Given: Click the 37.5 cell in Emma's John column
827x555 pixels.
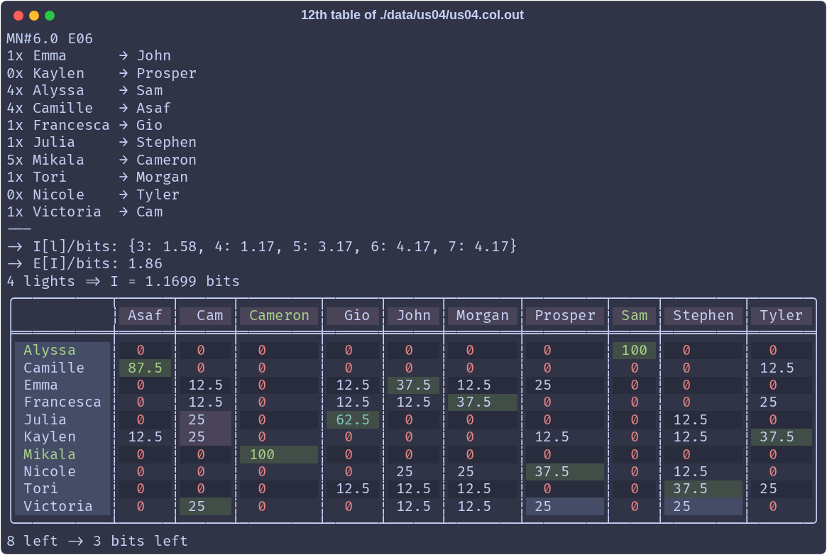Looking at the screenshot, I should pos(413,385).
